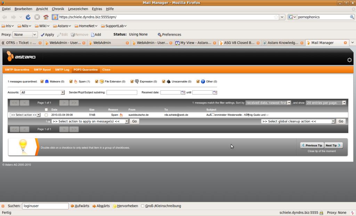Select the sueddeutsche.de message checkbox
Viewport: 356px width, 216px height.
point(46,115)
